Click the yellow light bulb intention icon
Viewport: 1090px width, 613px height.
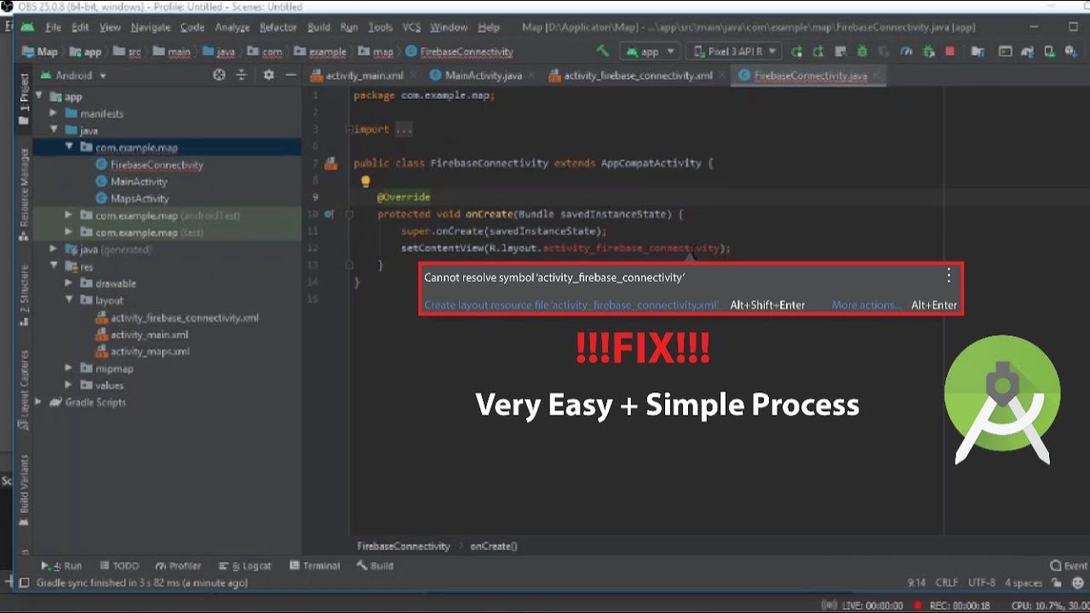pyautogui.click(x=365, y=180)
